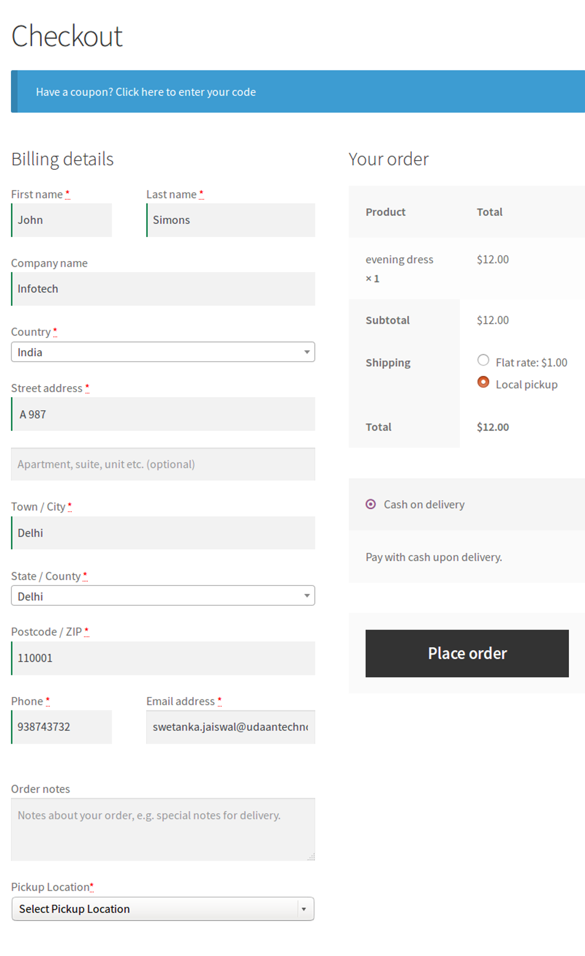The height and width of the screenshot is (956, 585).
Task: Click the Last name field
Action: click(231, 220)
